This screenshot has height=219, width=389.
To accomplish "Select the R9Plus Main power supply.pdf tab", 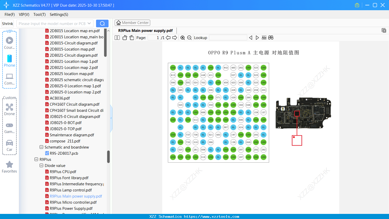I will [145, 31].
